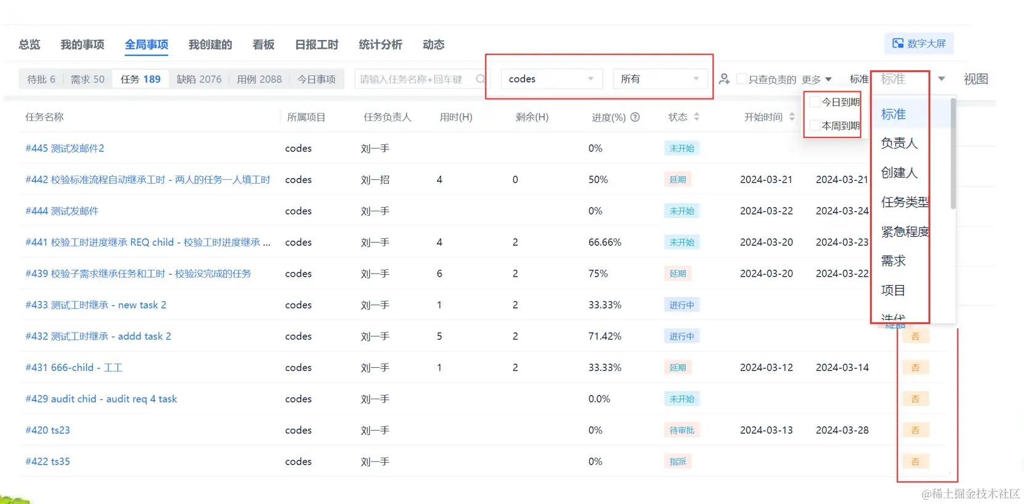This screenshot has width=1024, height=504.
Task: Open task #429 audit chid
Action: point(101,399)
